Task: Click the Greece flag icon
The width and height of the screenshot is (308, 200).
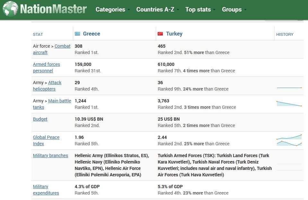Action: pyautogui.click(x=77, y=34)
